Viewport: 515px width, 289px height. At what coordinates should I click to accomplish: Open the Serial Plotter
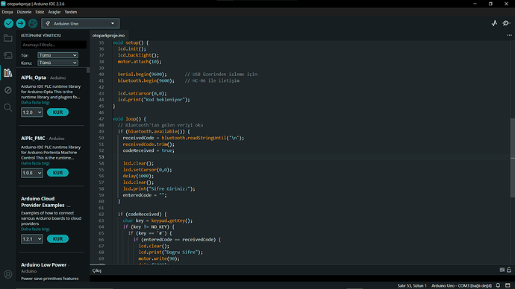pos(494,23)
